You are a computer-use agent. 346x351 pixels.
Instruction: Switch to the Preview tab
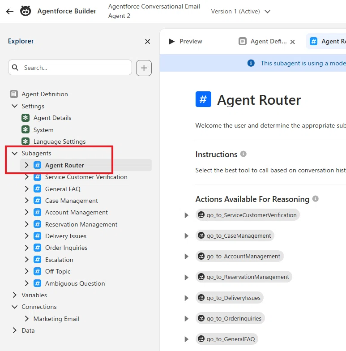coord(185,41)
